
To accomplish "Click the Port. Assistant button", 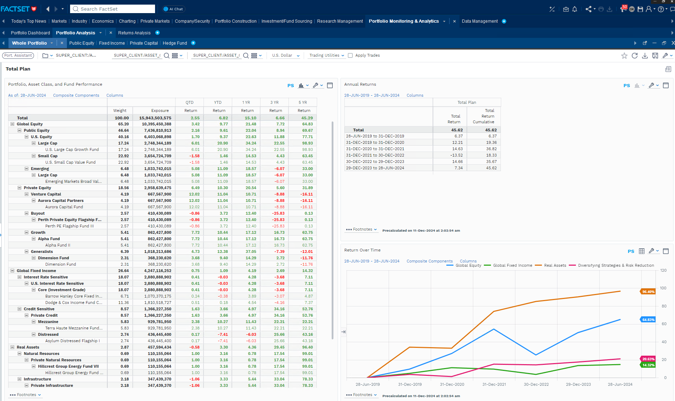I will (x=18, y=56).
